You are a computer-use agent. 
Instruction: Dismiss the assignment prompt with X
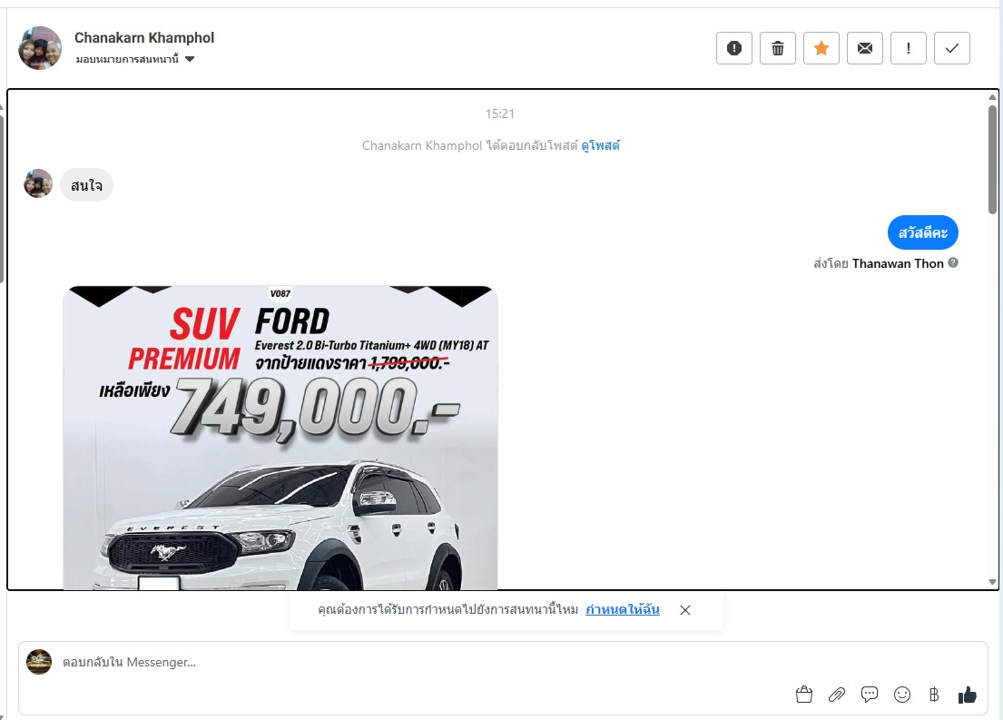(x=685, y=610)
